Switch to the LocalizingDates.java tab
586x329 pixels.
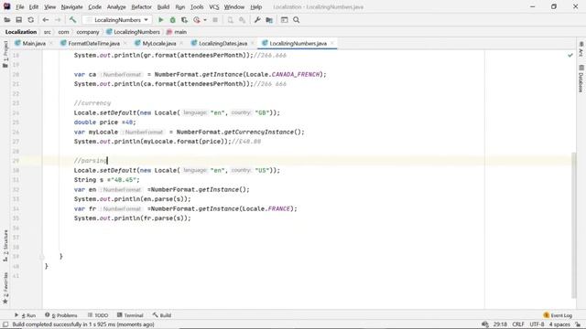tap(222, 43)
